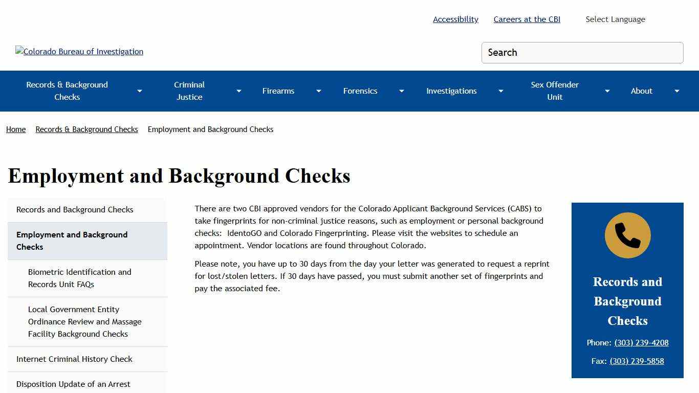Expand the Forensics dropdown
Screen dimensions: 699x393
coord(401,91)
